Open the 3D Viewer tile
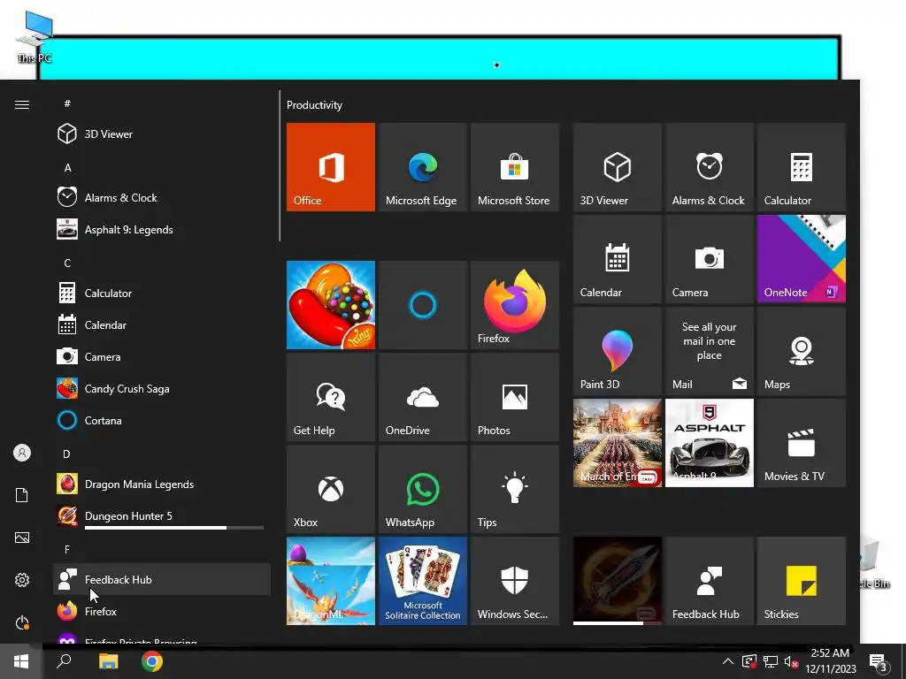906x679 pixels. tap(617, 167)
